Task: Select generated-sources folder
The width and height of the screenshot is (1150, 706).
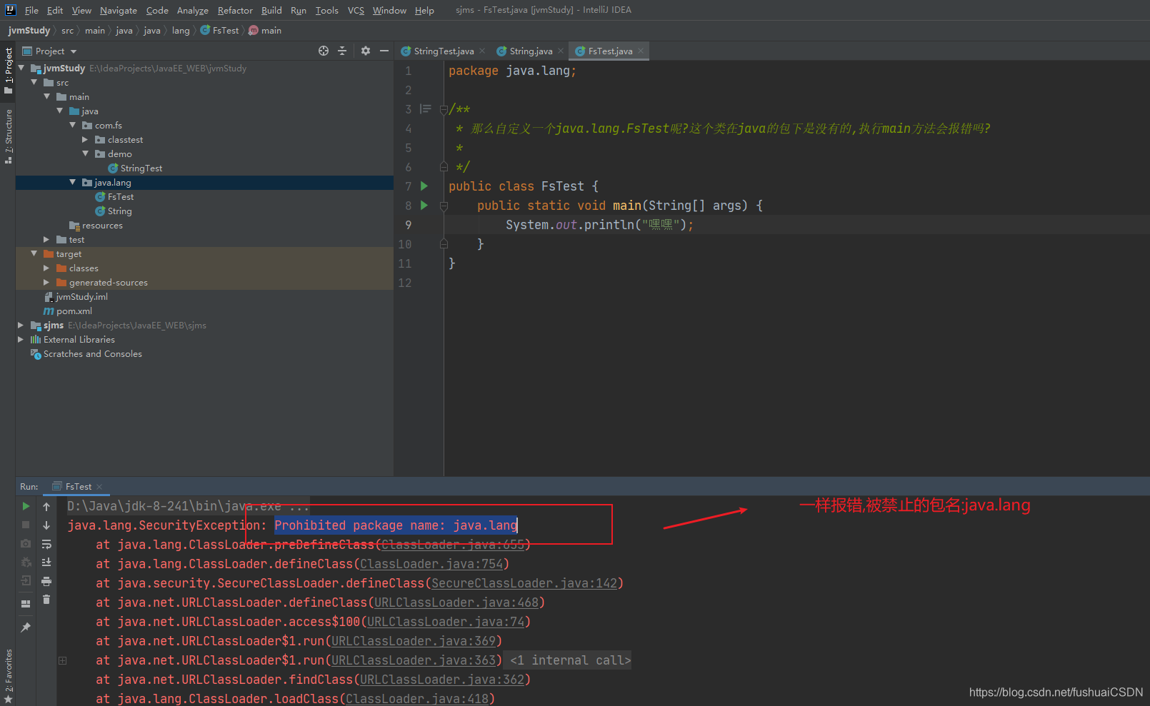Action: [x=109, y=282]
